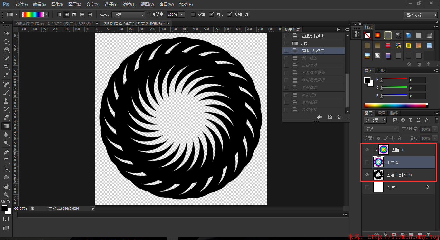Enable the 反向 reverse checkbox
The image size is (440, 240).
click(x=193, y=14)
